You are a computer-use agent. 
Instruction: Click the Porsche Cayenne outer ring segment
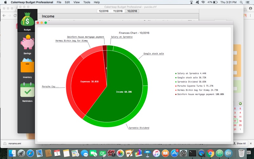[69, 88]
